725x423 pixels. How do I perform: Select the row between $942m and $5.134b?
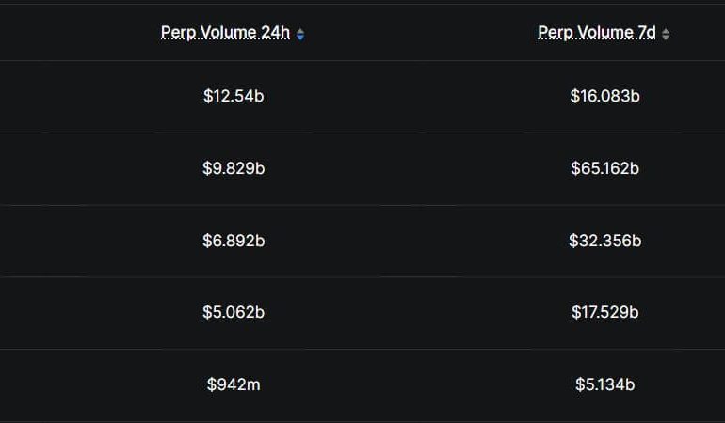(419, 384)
